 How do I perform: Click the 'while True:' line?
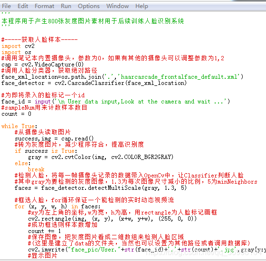coord(19,126)
